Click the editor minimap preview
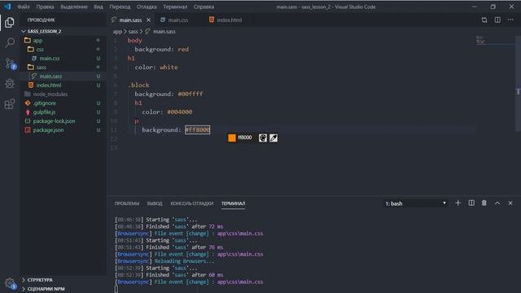The image size is (521, 293). click(495, 40)
